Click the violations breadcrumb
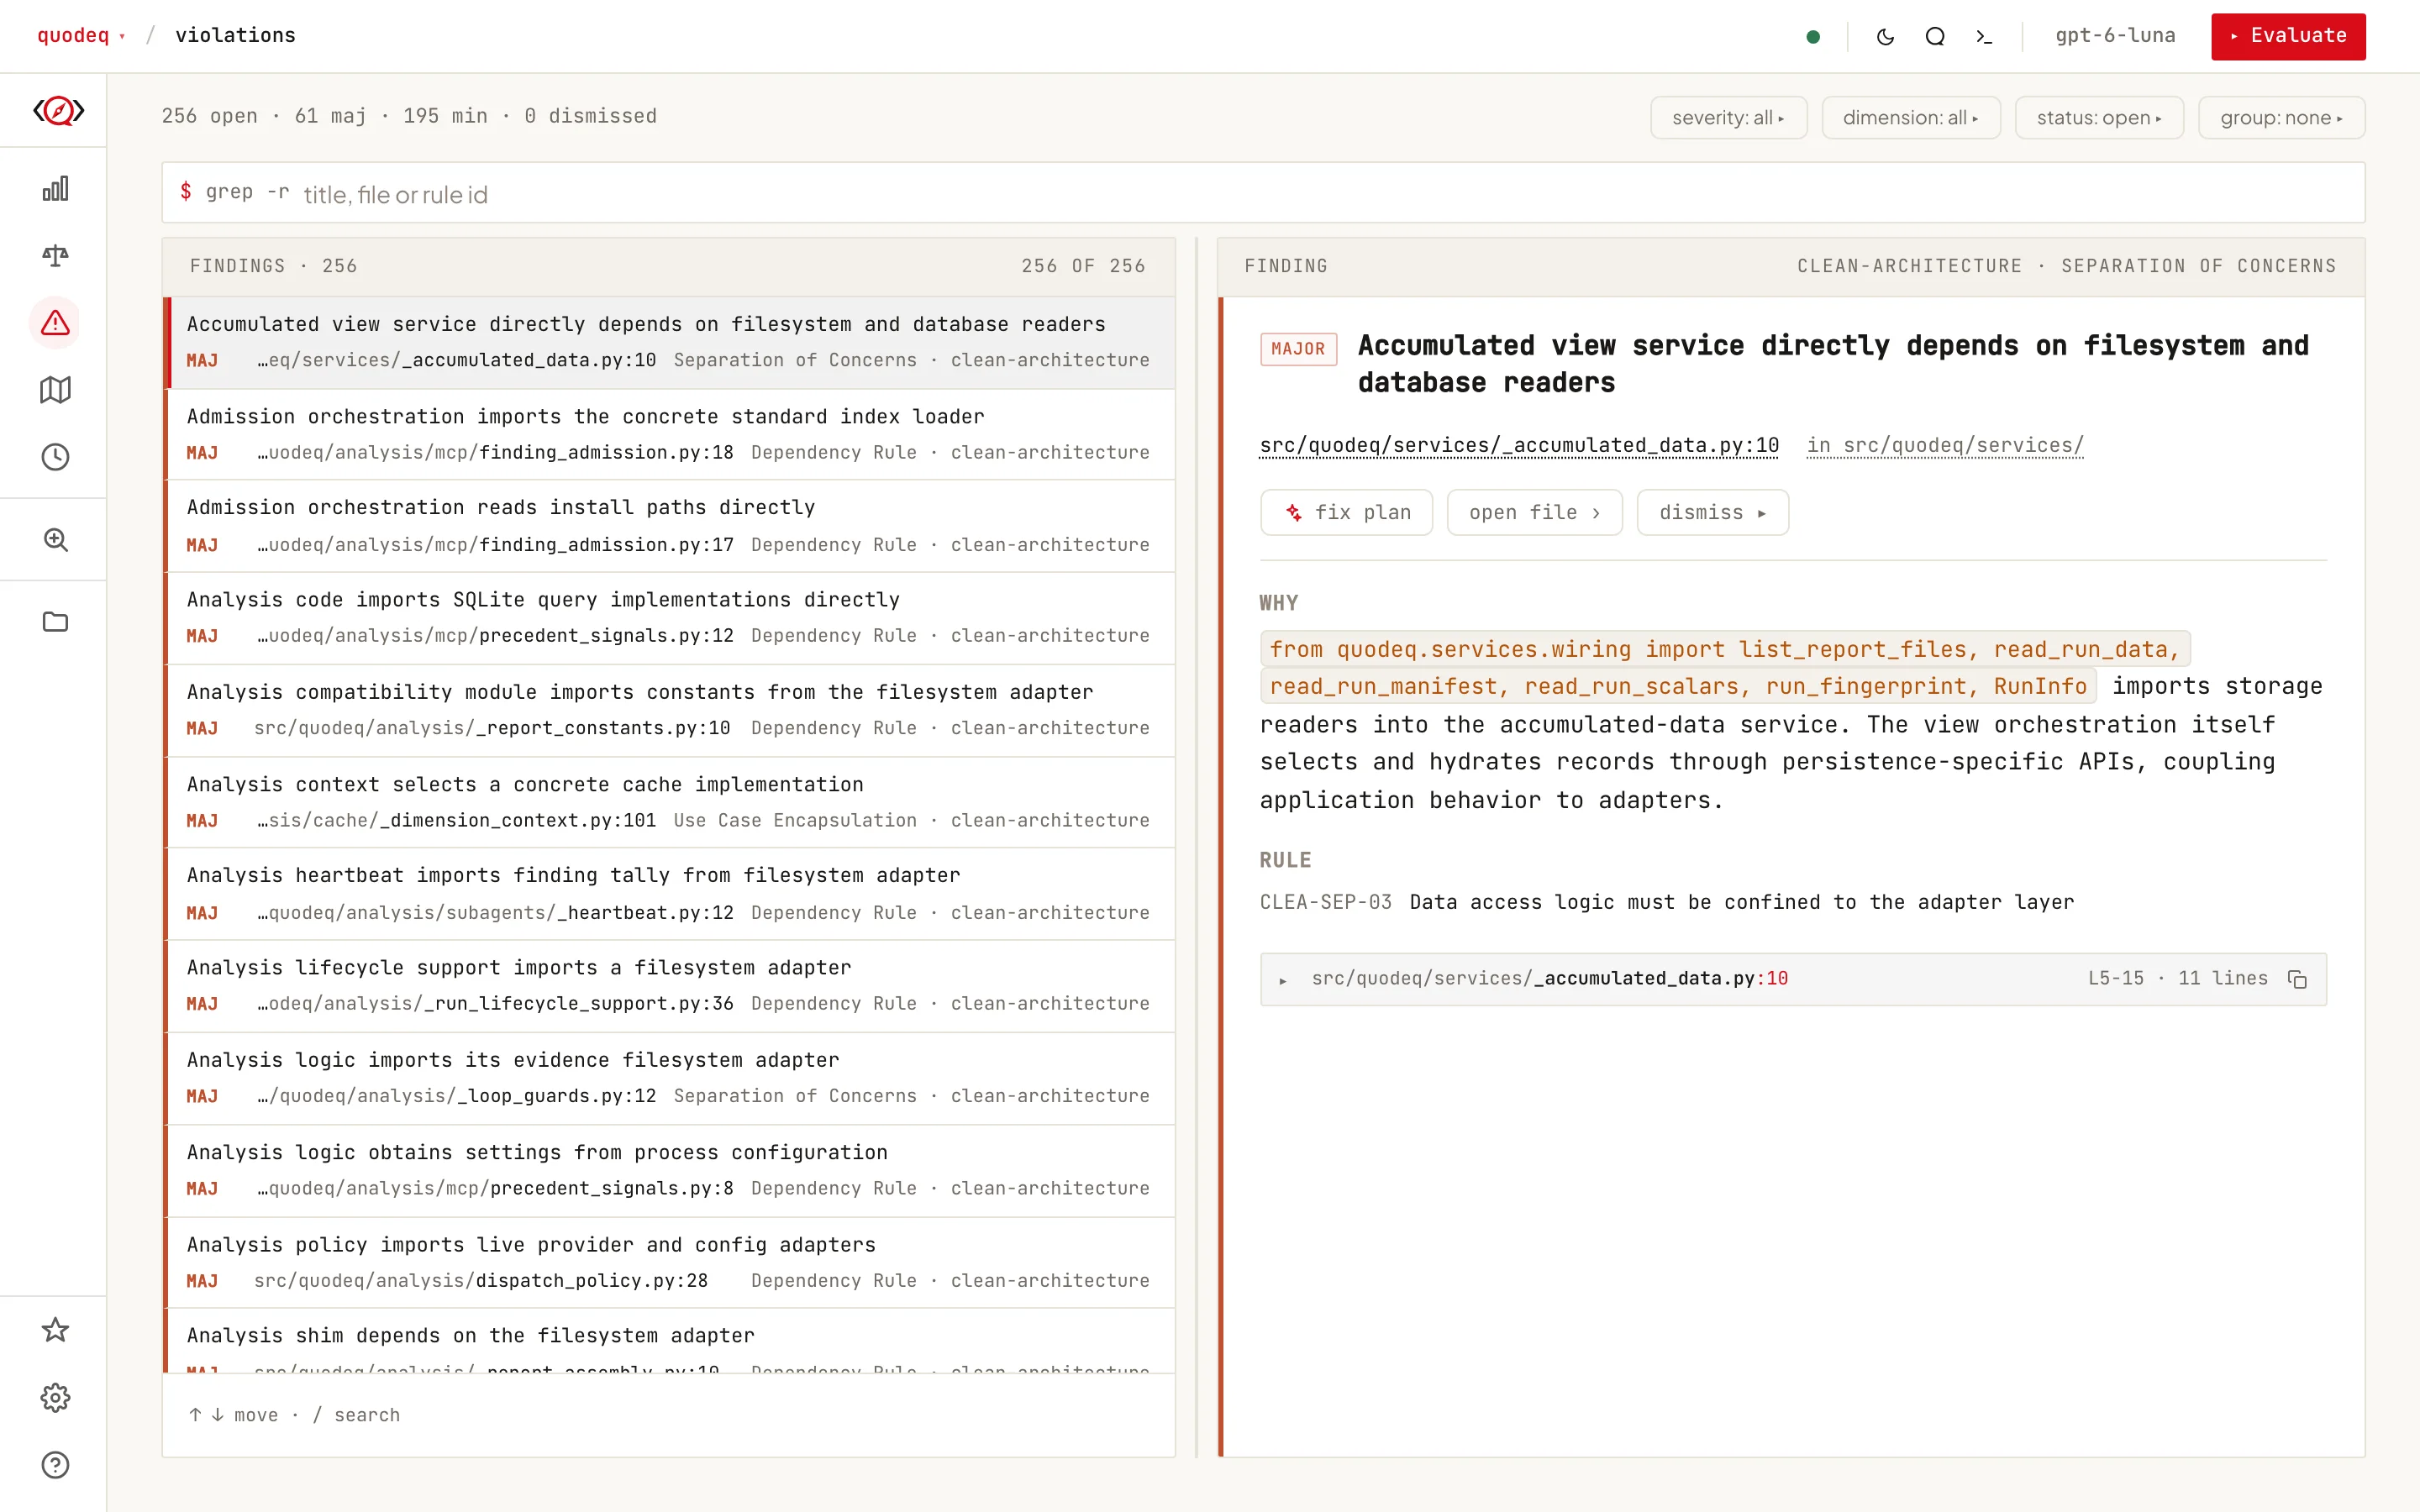This screenshot has height=1512, width=2420. coord(235,36)
